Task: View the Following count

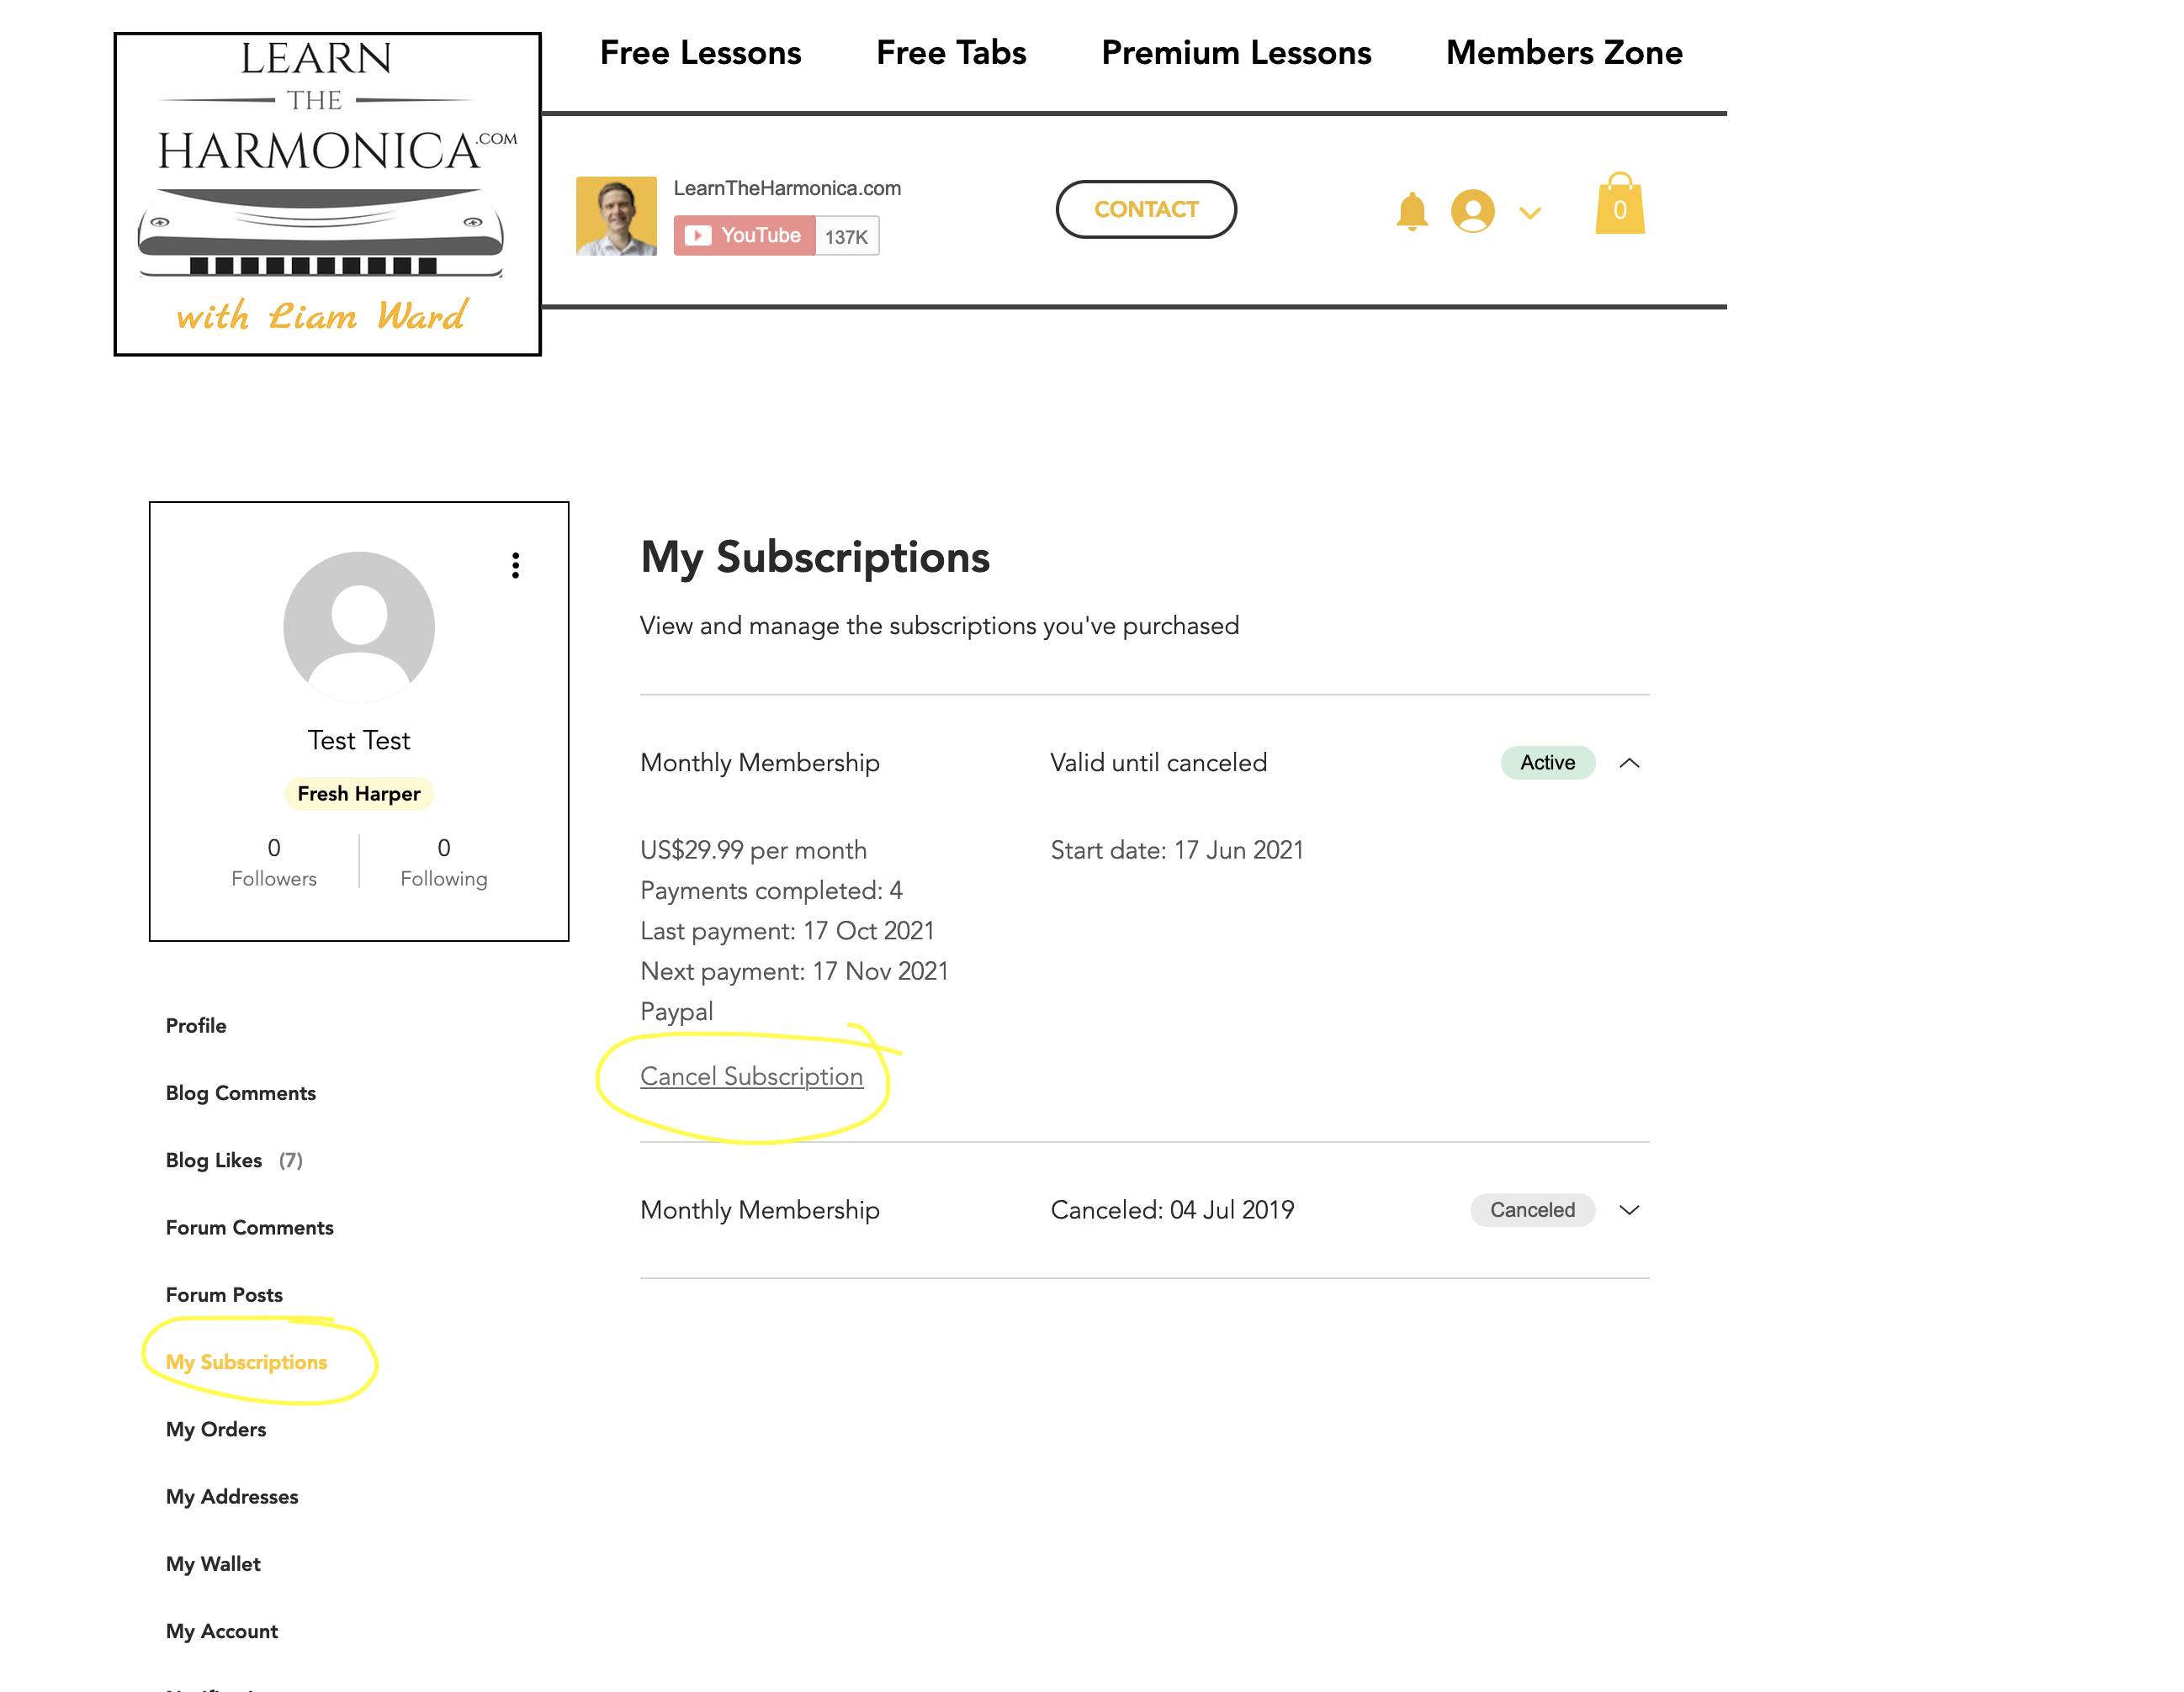Action: [444, 861]
